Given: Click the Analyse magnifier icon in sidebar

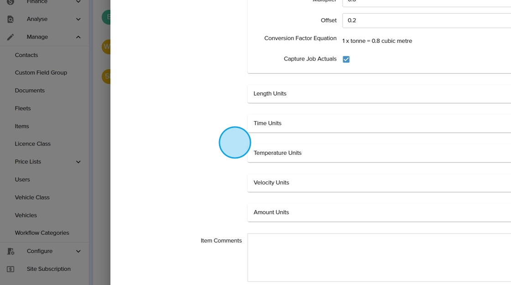Looking at the screenshot, I should 10,19.
